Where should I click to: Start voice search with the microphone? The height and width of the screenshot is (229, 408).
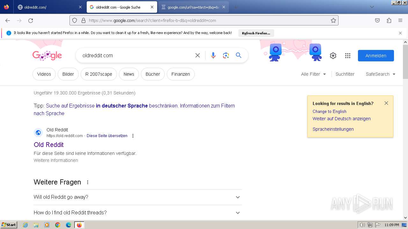pos(213,55)
